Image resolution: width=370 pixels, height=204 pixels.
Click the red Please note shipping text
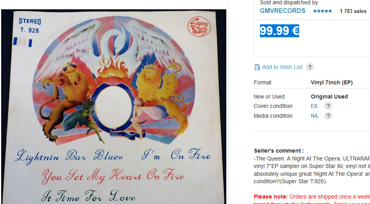point(312,197)
